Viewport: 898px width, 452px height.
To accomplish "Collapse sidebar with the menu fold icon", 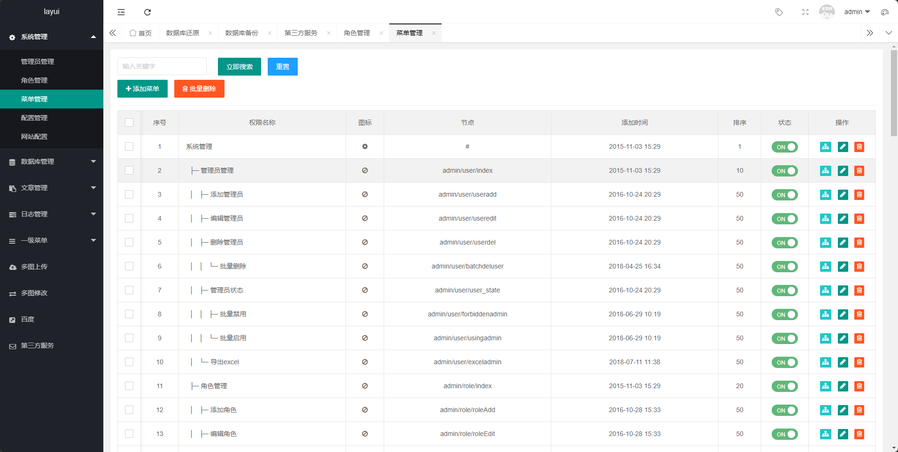I will (x=121, y=12).
